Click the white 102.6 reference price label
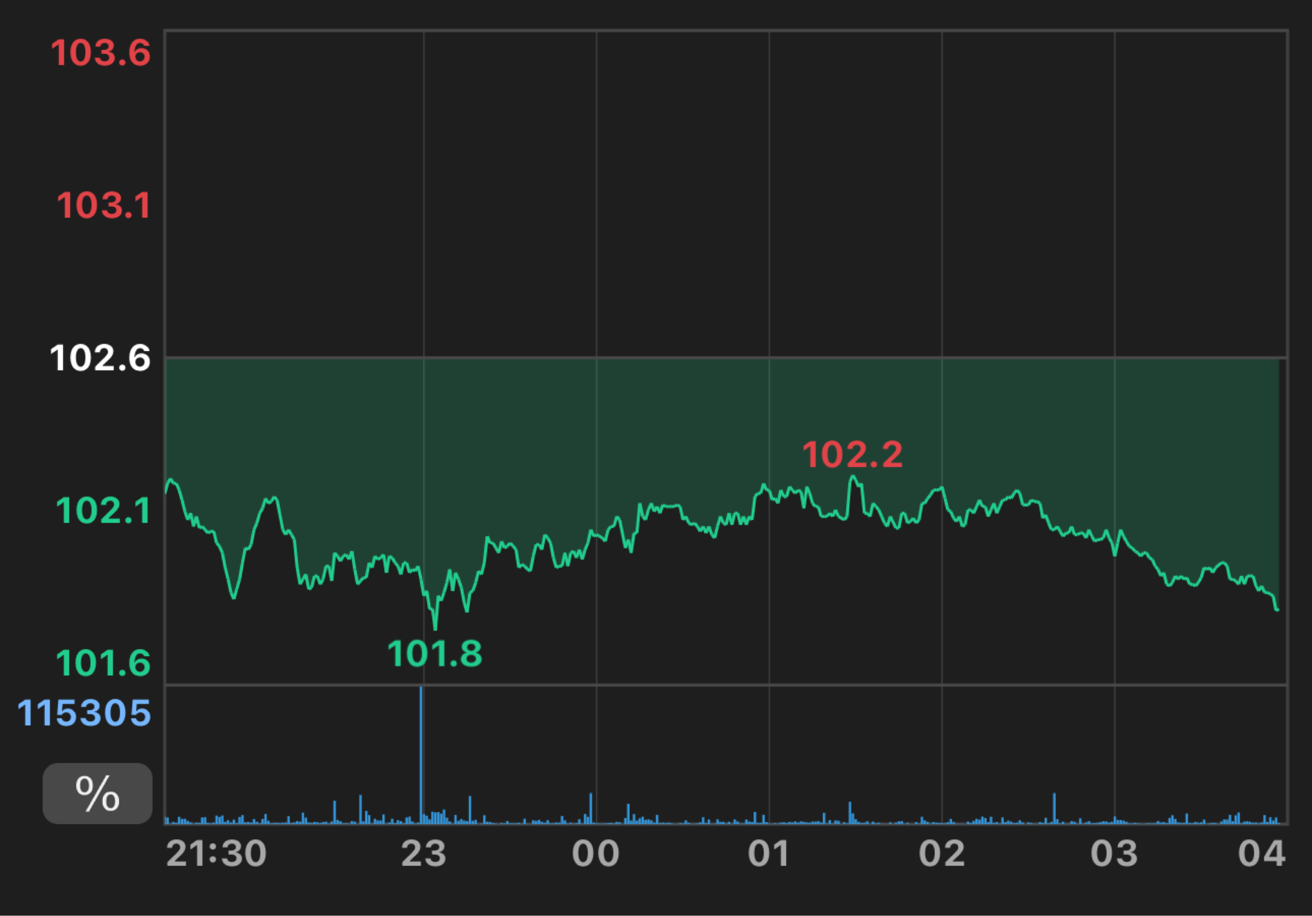This screenshot has height=916, width=1312. coord(101,358)
